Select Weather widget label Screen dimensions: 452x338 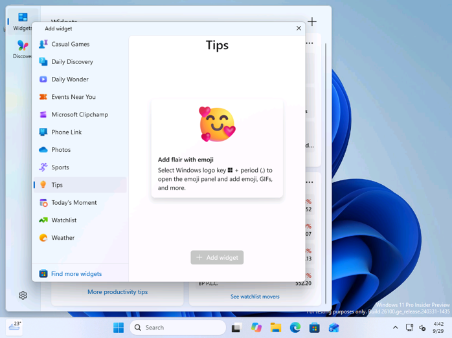click(x=63, y=238)
